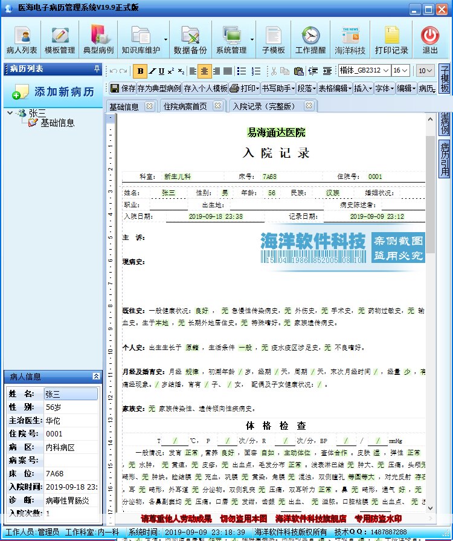Image resolution: width=453 pixels, height=541 pixels.
Task: Close the 基础信息 tab
Action: [149, 106]
